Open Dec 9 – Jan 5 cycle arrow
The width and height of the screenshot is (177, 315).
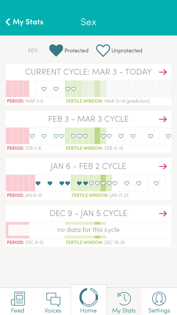(163, 214)
